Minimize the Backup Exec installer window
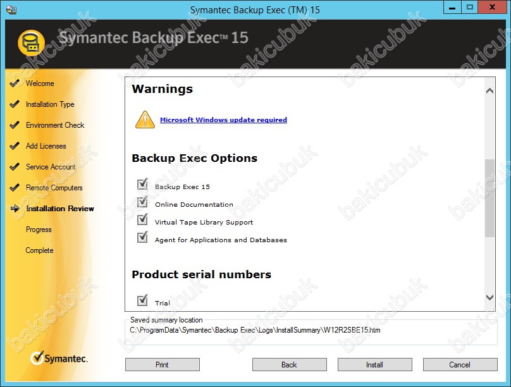511x387 pixels. [452, 7]
